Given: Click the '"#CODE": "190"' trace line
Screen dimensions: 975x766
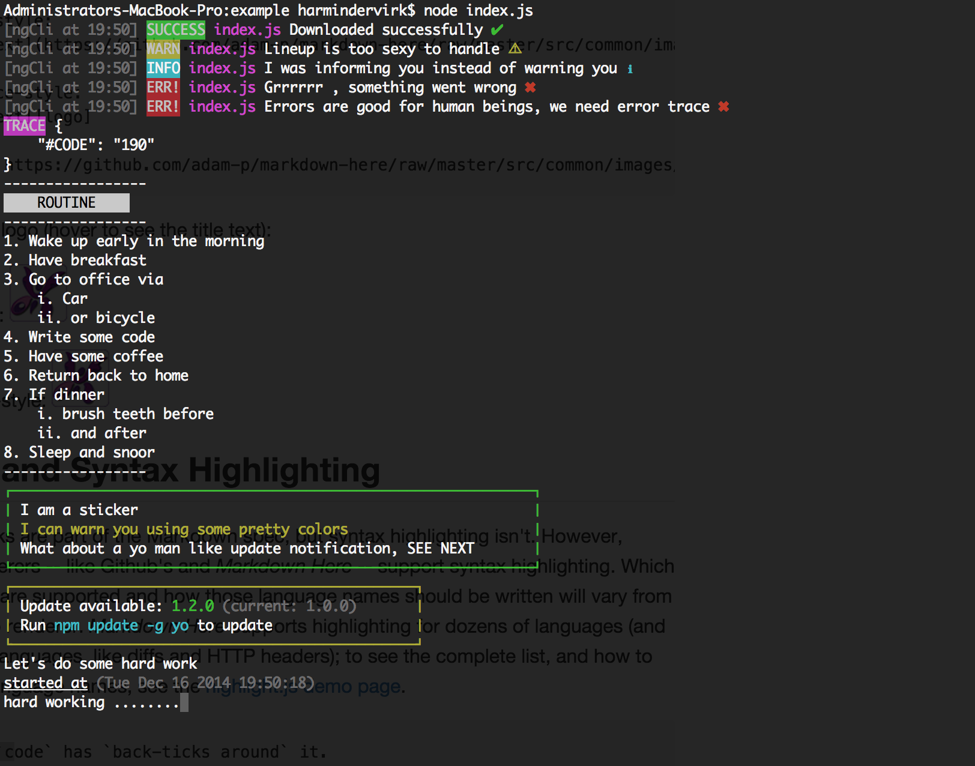Looking at the screenshot, I should click(96, 145).
